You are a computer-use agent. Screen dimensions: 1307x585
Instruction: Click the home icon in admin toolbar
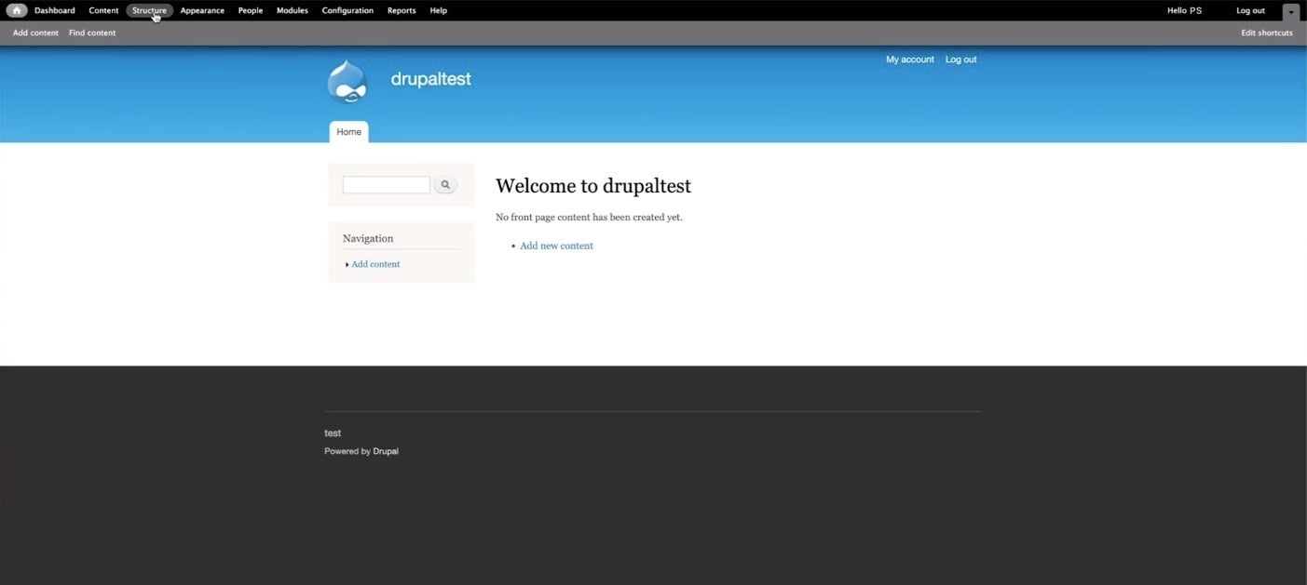[17, 10]
